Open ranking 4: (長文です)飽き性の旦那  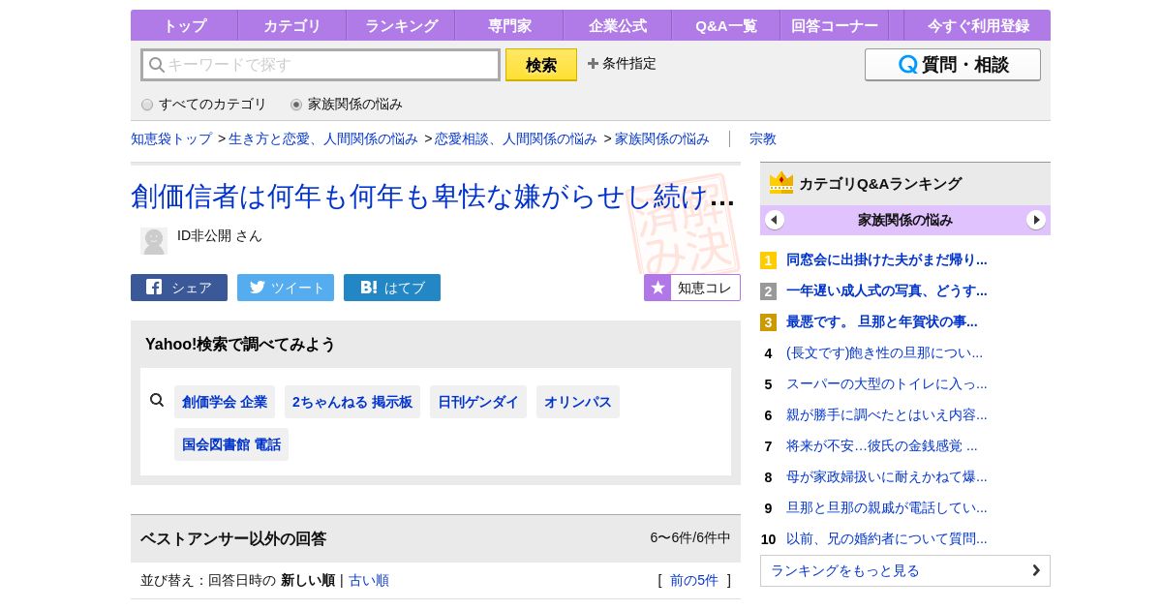tap(885, 352)
